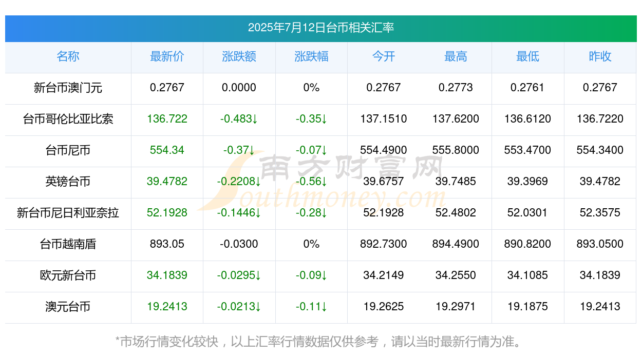Click high value 52.4802
642x358 pixels.
pos(456,213)
